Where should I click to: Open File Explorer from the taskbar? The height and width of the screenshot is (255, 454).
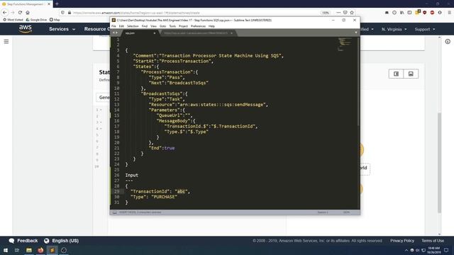(28, 250)
